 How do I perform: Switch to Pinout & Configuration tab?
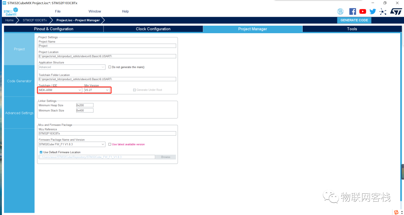pyautogui.click(x=53, y=29)
